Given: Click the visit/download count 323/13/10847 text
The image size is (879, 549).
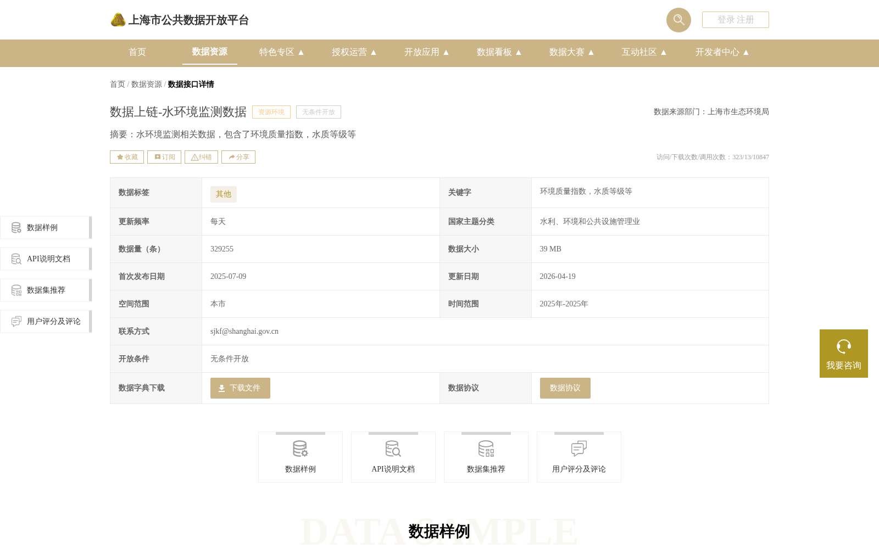Looking at the screenshot, I should 713,157.
